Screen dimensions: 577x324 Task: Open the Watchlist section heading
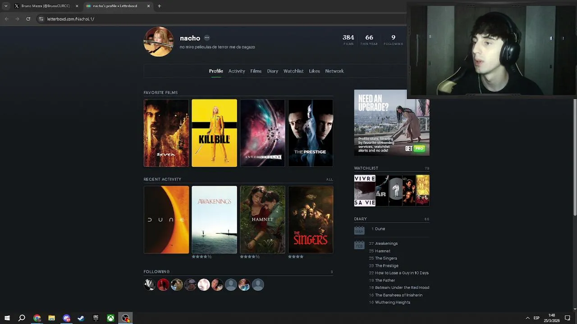tap(366, 168)
